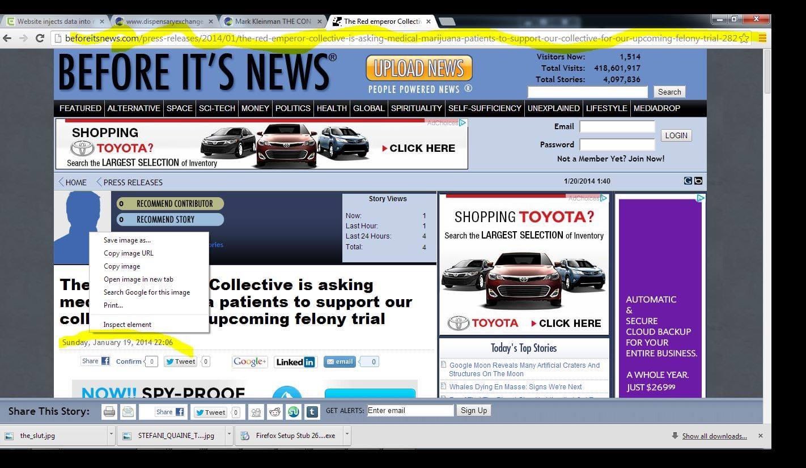Click the UPLOAD NEWS button
The width and height of the screenshot is (806, 468).
coord(419,69)
